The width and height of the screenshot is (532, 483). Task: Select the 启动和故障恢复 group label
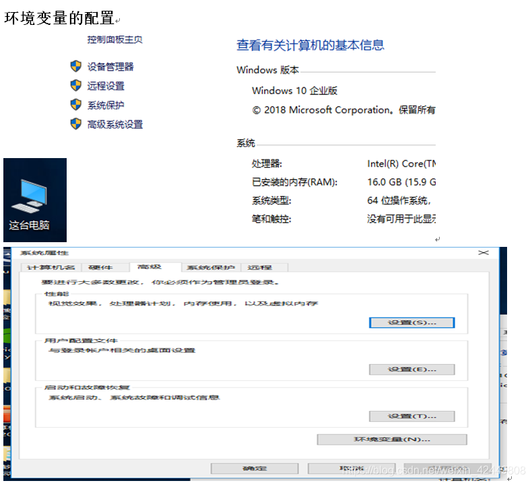pyautogui.click(x=87, y=387)
